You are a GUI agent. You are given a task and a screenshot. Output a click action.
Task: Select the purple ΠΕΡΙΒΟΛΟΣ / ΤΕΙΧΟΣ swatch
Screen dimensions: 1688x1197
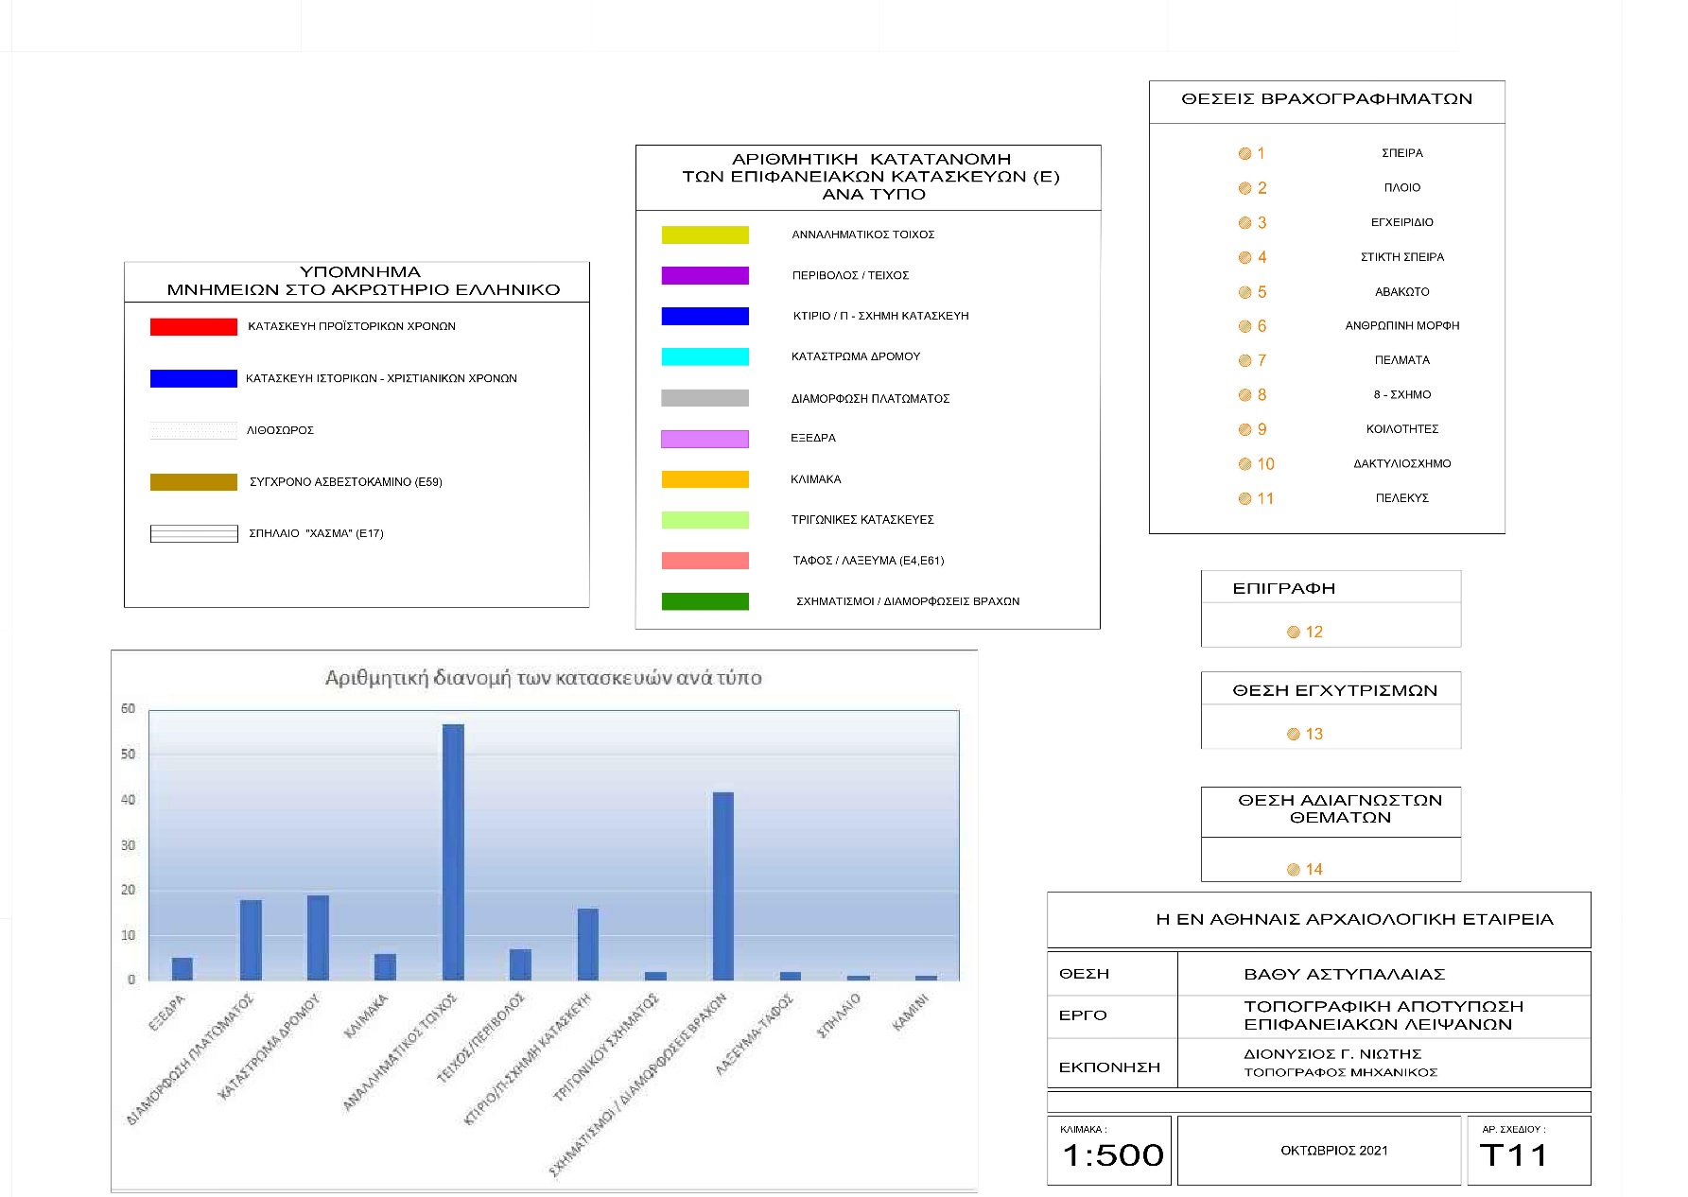(705, 275)
